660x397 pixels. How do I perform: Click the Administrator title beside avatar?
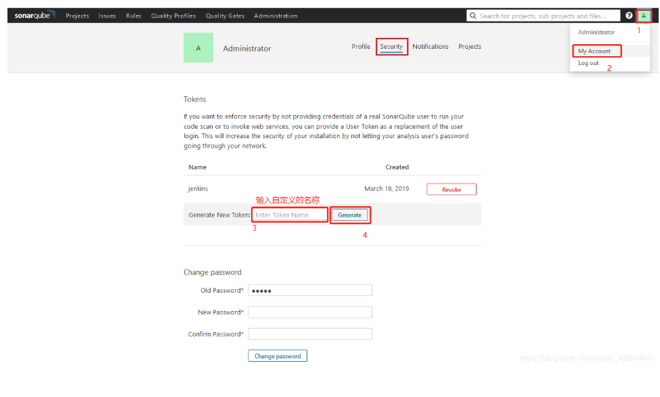(247, 49)
